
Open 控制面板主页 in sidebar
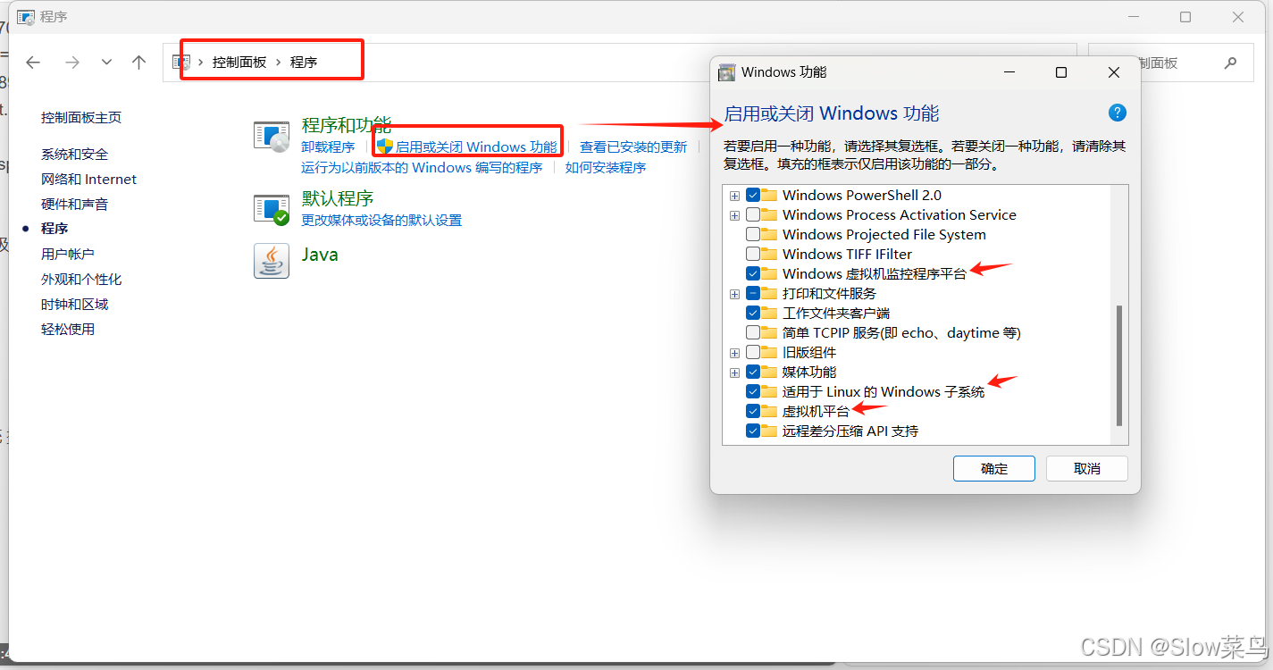81,117
